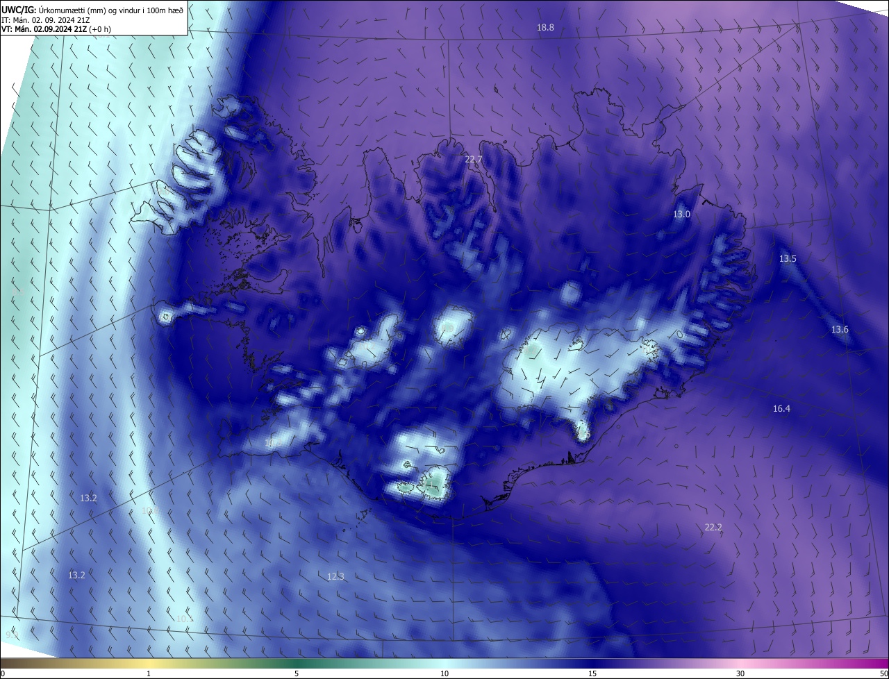
Task: Click the 13.0 value label on map
Action: click(681, 215)
